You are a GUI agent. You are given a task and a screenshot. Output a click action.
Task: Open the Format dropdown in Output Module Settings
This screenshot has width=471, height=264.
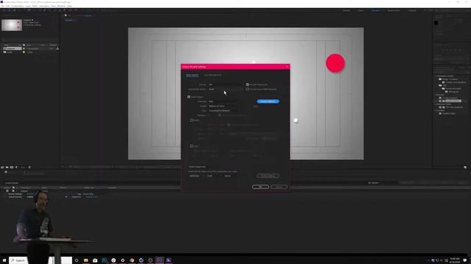225,85
